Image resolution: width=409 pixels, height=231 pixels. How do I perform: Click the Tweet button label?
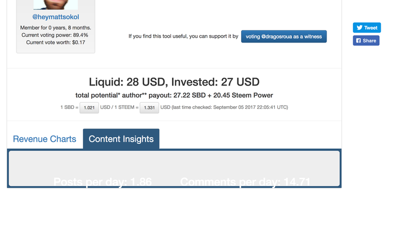(x=371, y=28)
